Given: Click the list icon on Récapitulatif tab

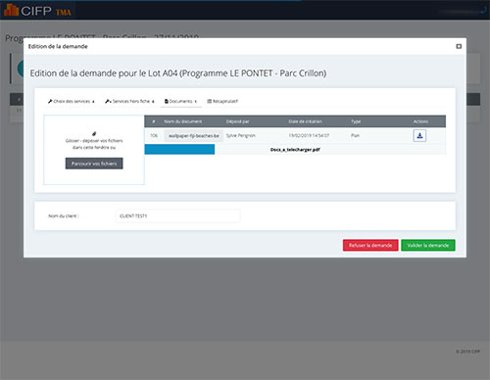Looking at the screenshot, I should click(x=210, y=101).
